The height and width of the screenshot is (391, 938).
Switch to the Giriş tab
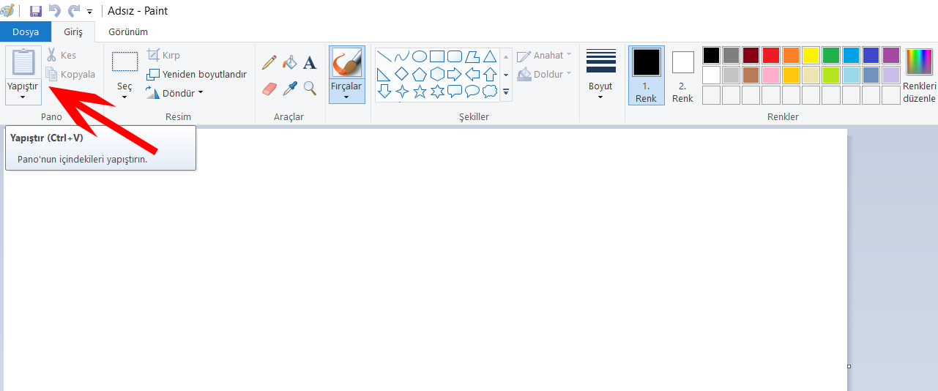coord(73,31)
